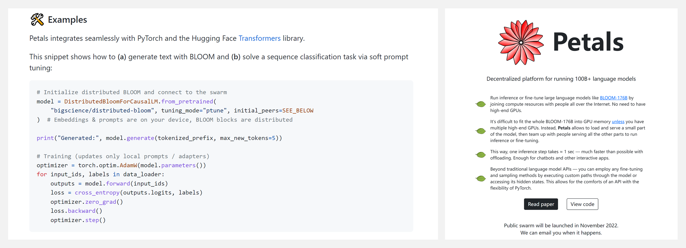Image resolution: width=686 pixels, height=248 pixels.
Task: Open the BLOOM-176B link
Action: click(614, 98)
